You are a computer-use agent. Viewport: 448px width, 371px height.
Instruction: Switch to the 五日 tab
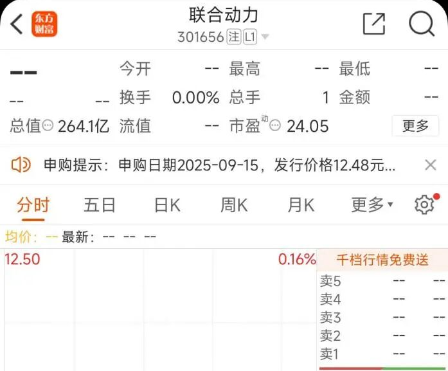[x=100, y=205]
